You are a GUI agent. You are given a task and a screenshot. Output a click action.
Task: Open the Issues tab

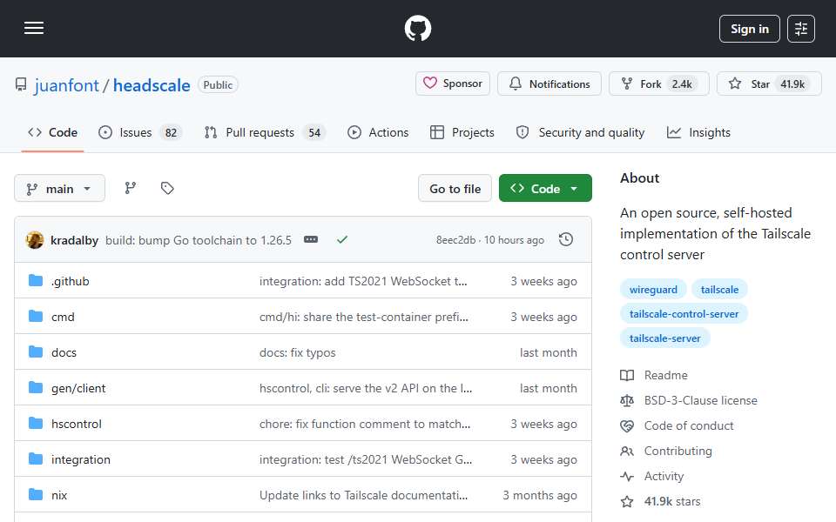pos(141,132)
